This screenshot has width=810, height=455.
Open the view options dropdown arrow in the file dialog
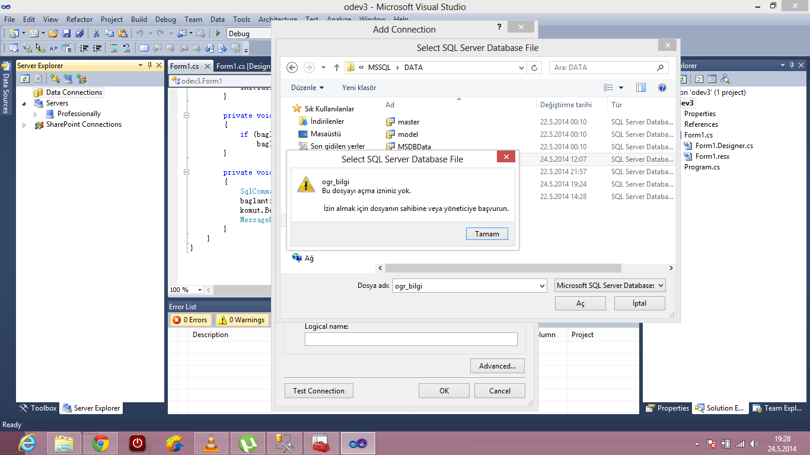[x=621, y=88]
